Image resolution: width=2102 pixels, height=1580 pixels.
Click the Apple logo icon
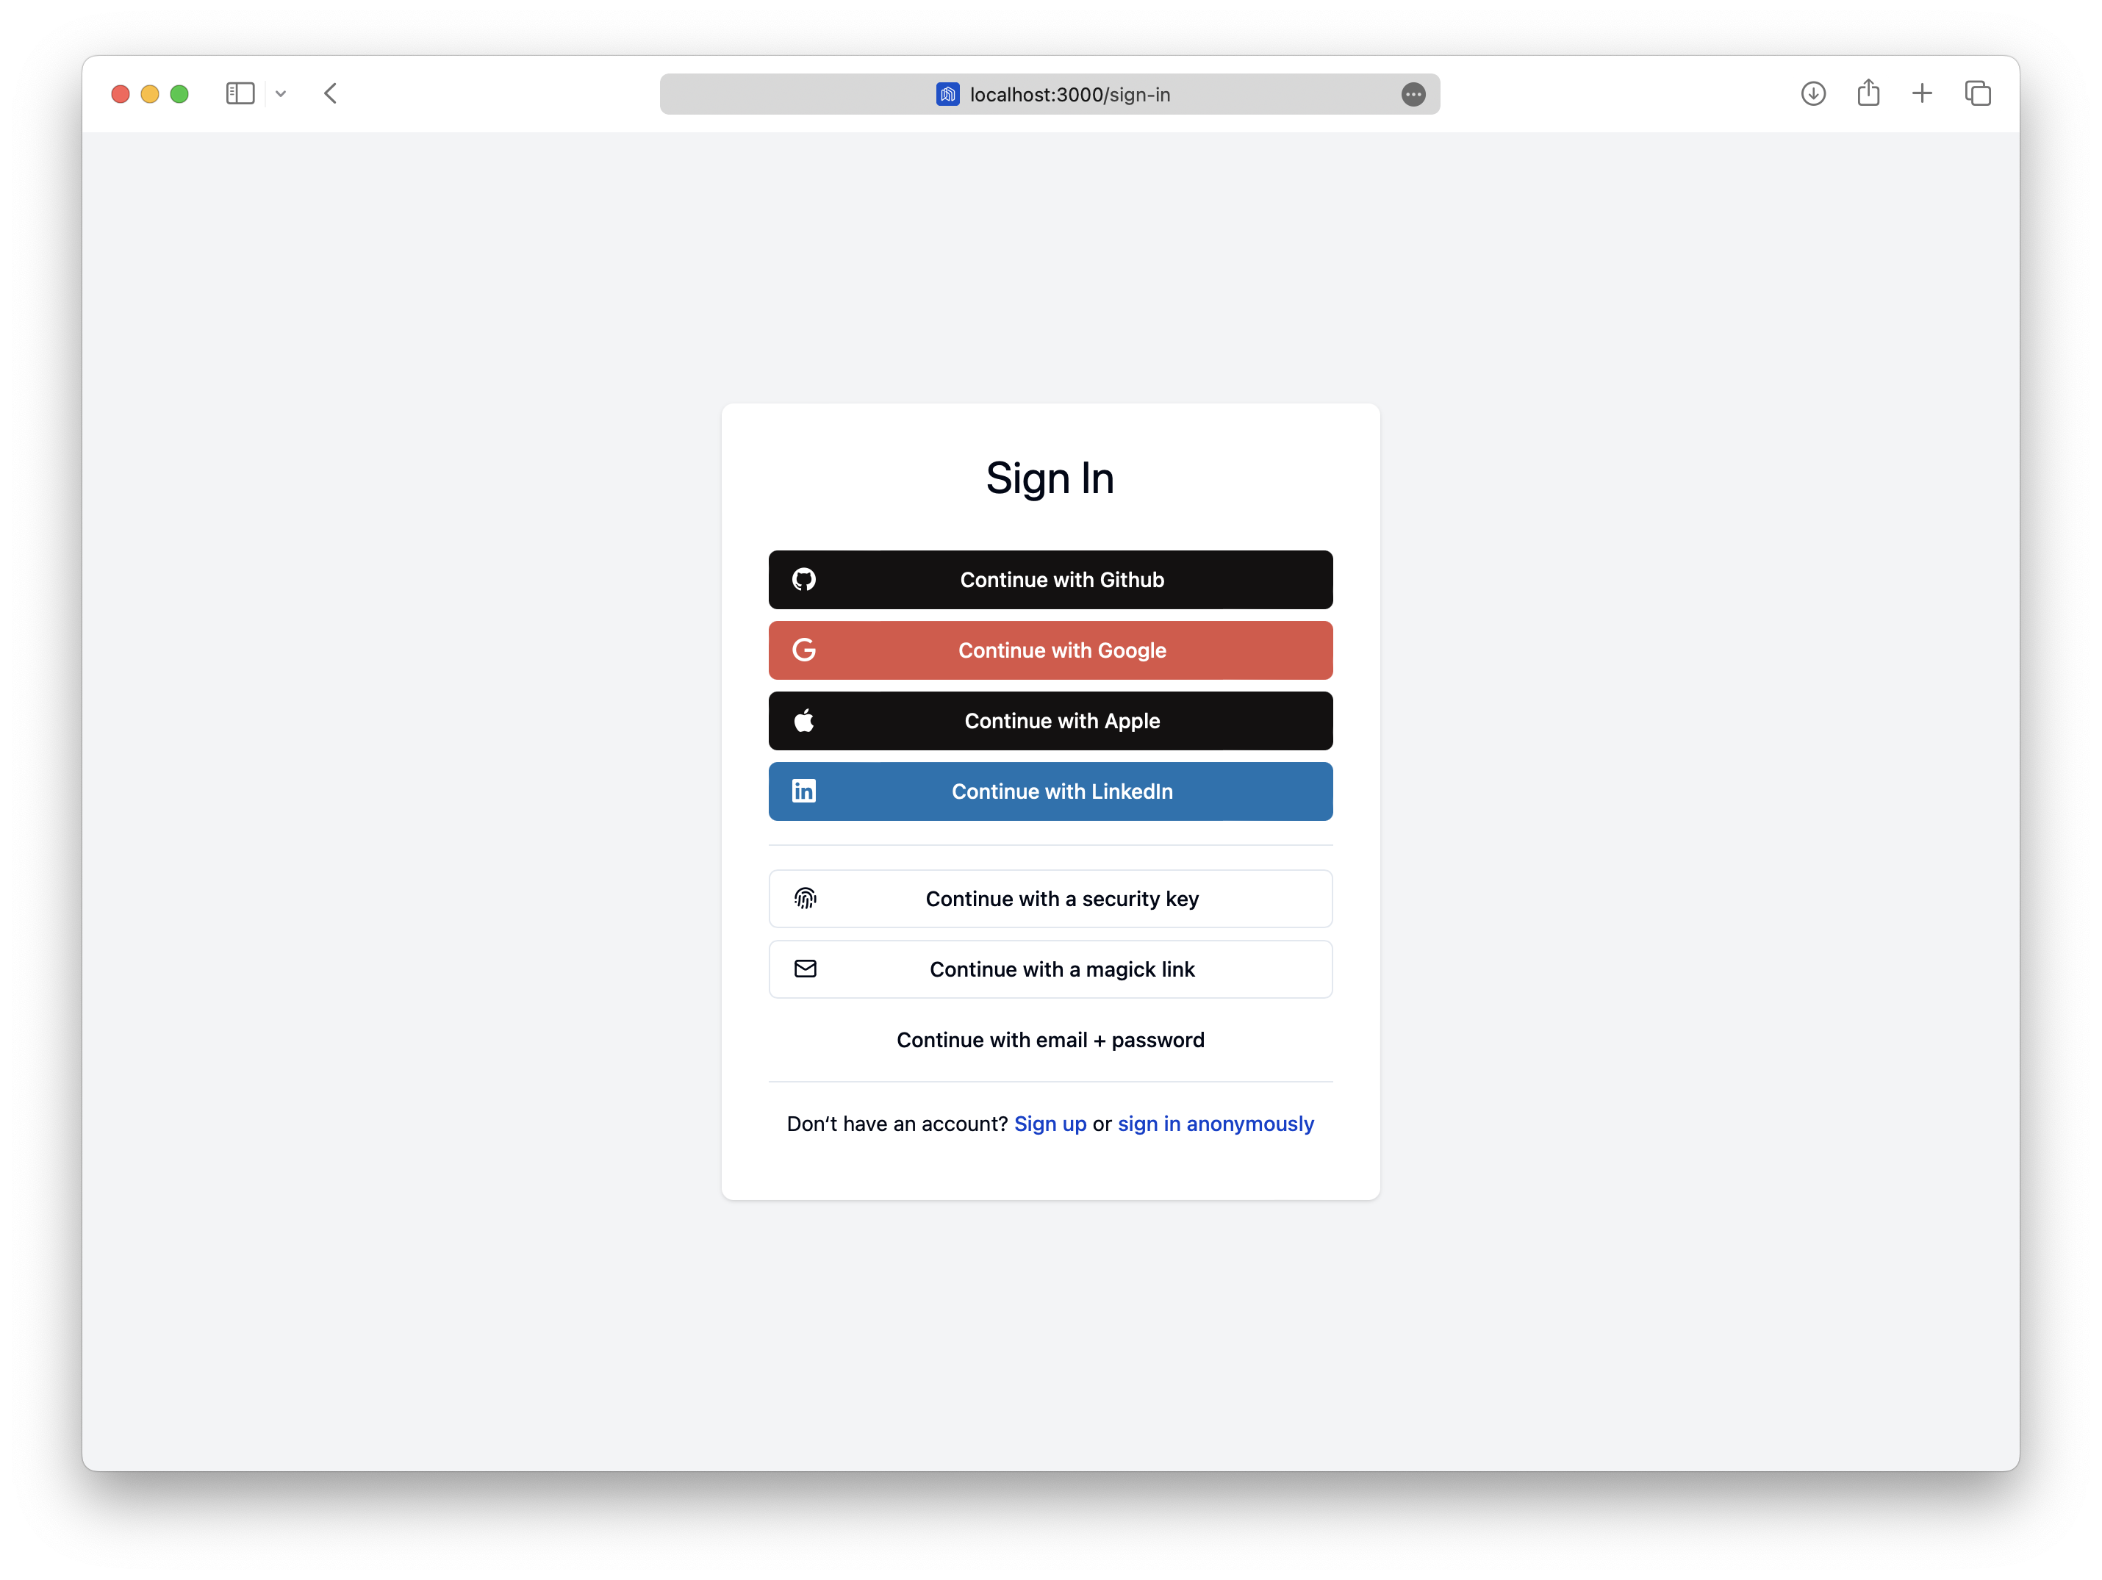point(805,720)
